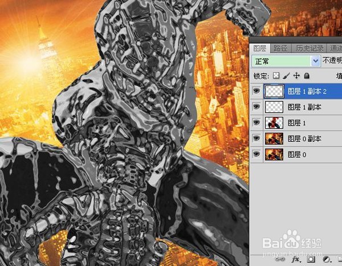Select layer name 图层 1
The height and width of the screenshot is (266, 342).
[x=297, y=123]
